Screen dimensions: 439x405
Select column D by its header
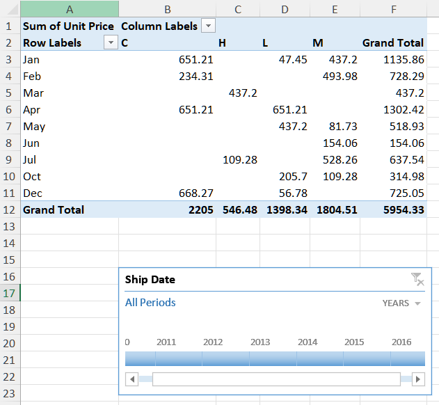(x=285, y=9)
